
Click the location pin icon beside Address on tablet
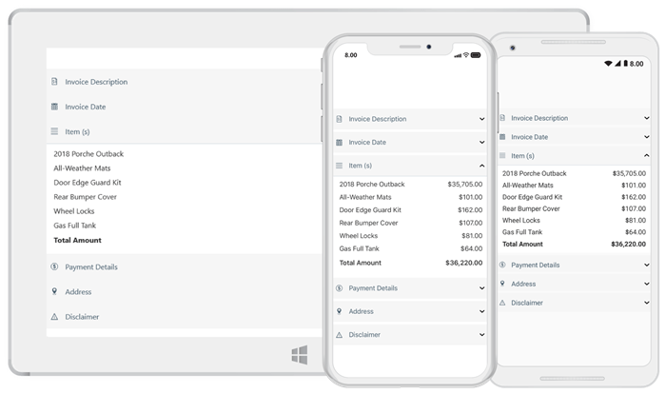point(54,291)
